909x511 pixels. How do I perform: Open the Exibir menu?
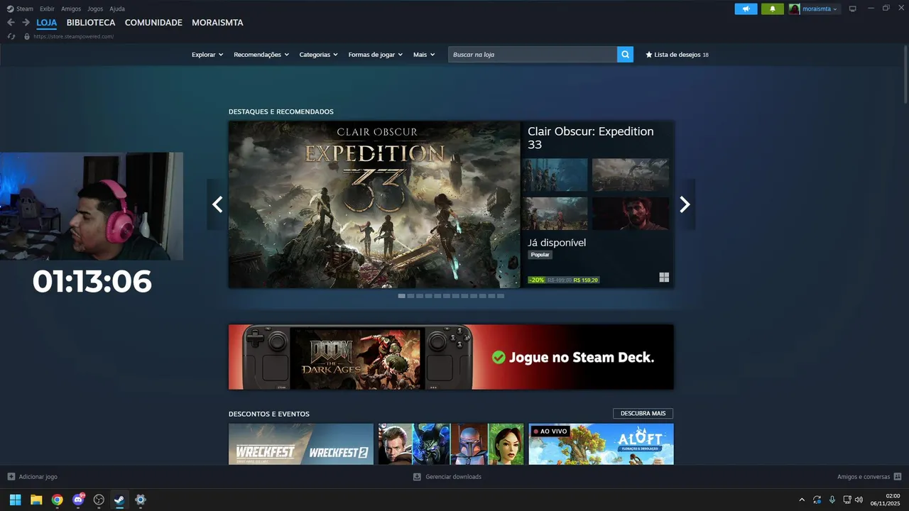click(47, 9)
